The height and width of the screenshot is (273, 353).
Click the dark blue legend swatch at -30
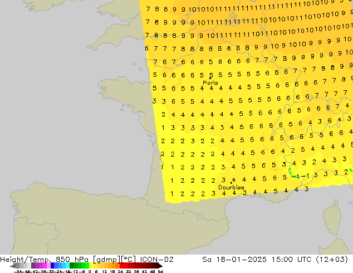tap(52, 266)
